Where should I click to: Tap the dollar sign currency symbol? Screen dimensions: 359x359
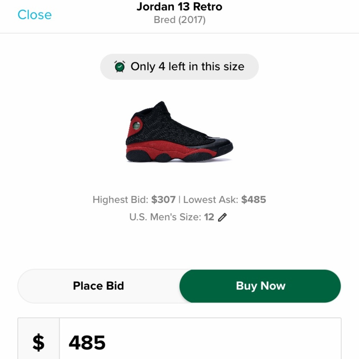pyautogui.click(x=38, y=342)
